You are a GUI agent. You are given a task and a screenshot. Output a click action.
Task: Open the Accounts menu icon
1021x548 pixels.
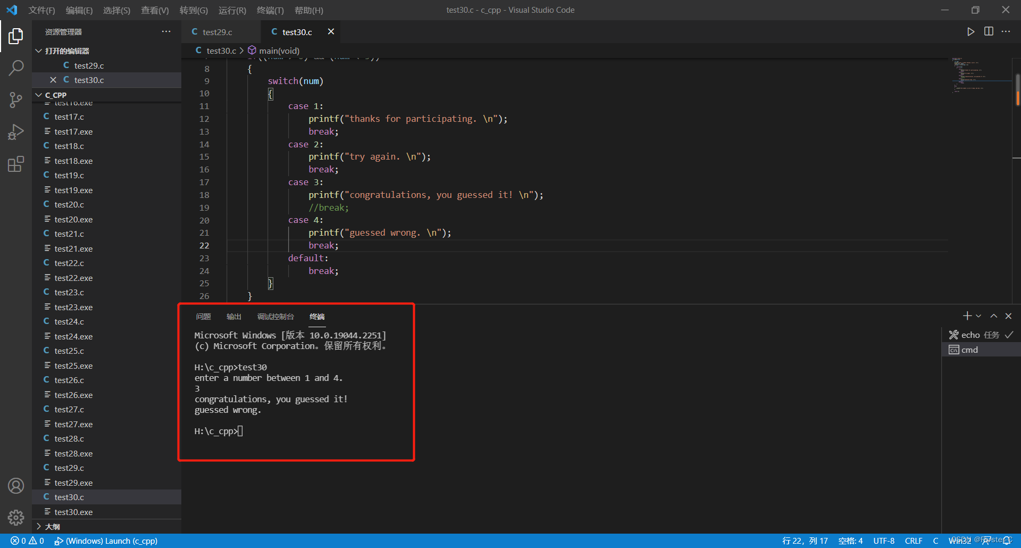[x=16, y=486]
